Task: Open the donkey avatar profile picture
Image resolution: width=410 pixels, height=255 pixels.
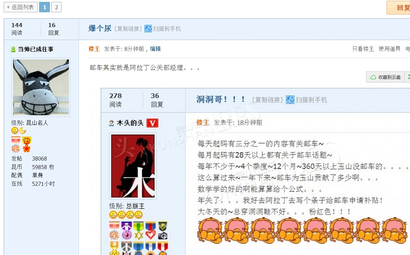Action: (x=41, y=87)
